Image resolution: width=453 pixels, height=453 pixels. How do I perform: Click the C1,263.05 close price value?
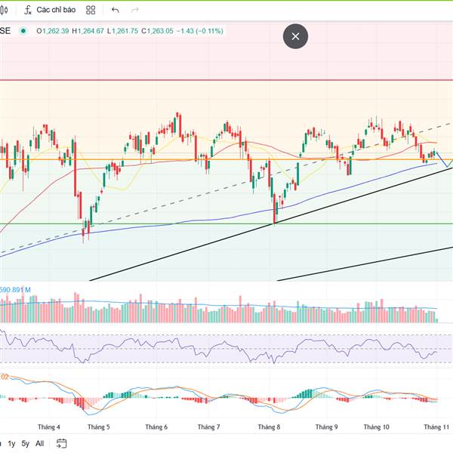157,31
